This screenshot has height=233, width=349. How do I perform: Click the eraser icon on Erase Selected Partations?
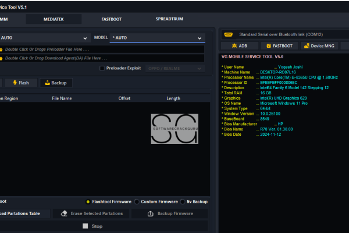point(64,214)
